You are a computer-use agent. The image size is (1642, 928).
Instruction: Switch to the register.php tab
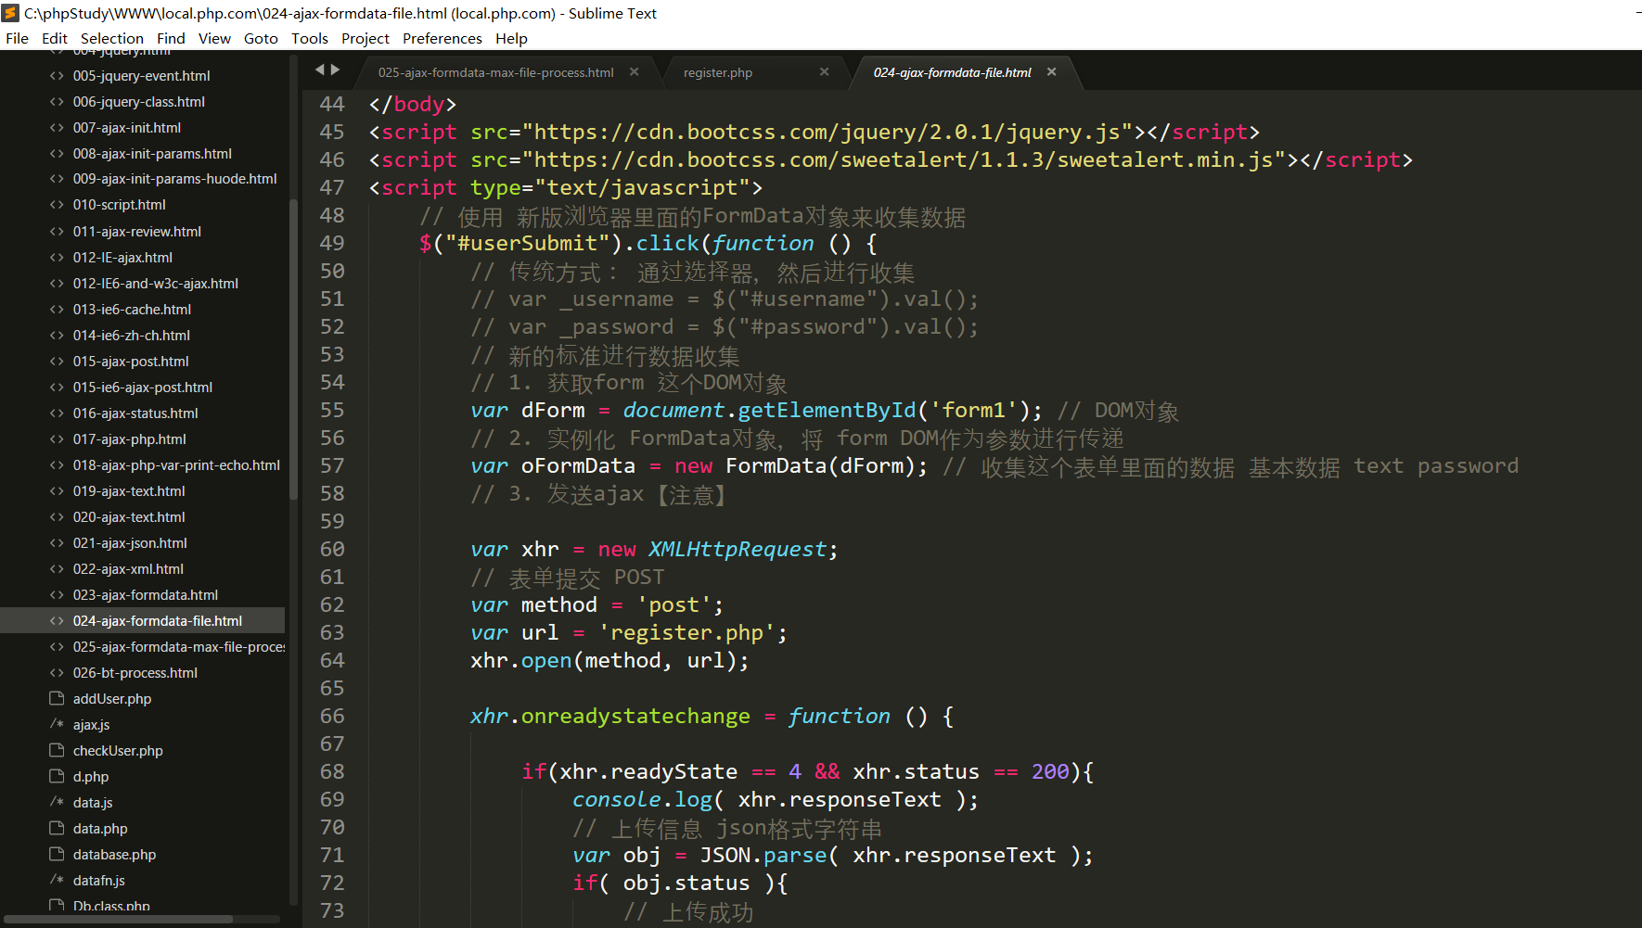coord(717,72)
